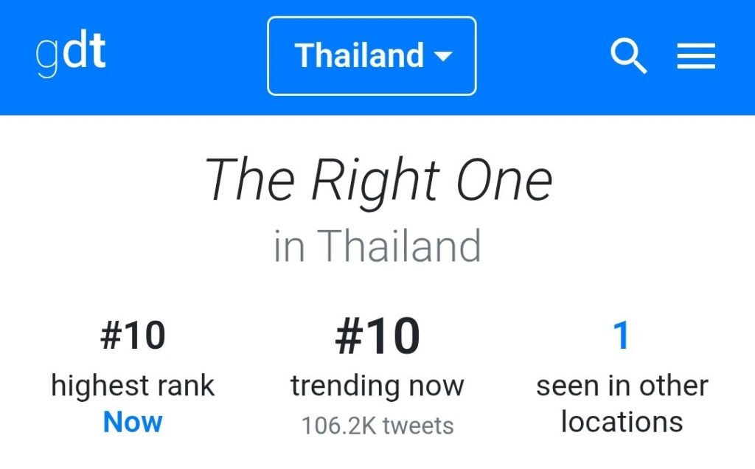Click the gdt logo
Image resolution: width=755 pixels, height=469 pixels.
[x=71, y=55]
